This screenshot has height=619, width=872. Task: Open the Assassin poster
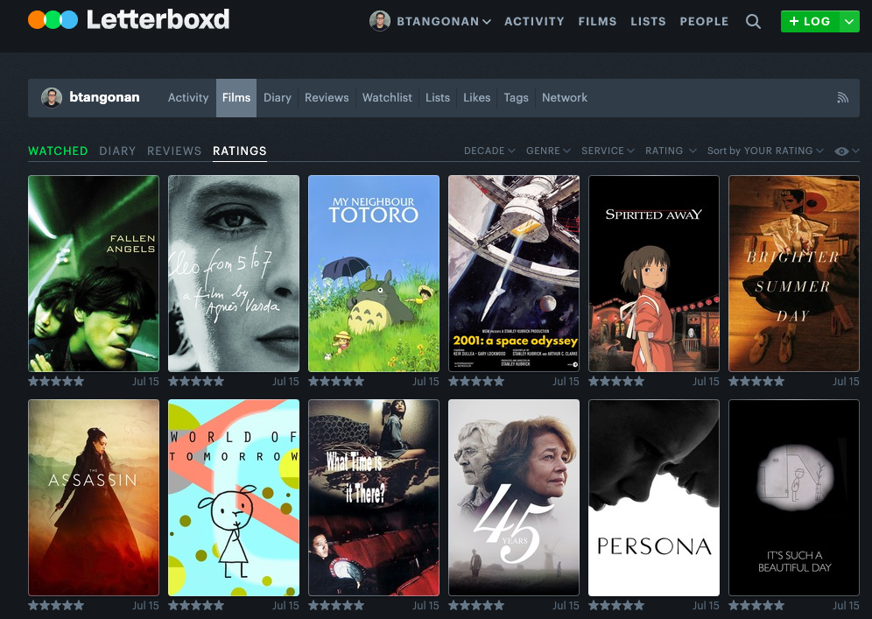(x=94, y=498)
